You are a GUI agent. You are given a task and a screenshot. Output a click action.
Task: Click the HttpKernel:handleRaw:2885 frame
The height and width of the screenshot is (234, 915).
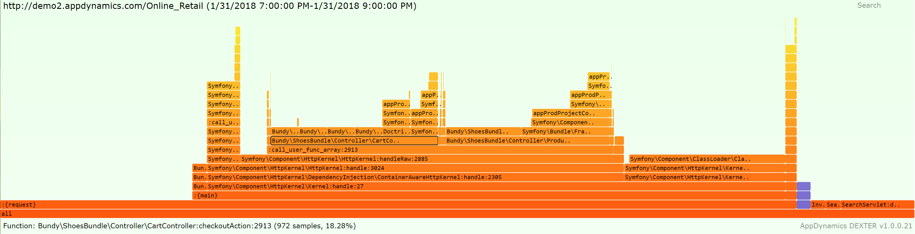pyautogui.click(x=432, y=159)
